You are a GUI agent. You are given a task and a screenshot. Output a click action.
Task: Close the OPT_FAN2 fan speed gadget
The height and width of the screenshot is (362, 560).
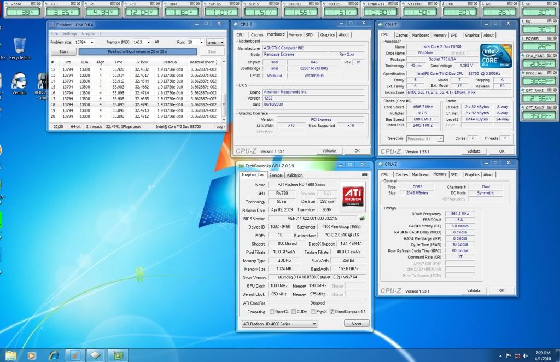point(555,108)
